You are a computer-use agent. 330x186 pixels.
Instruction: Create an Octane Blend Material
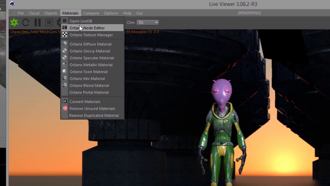[92, 86]
